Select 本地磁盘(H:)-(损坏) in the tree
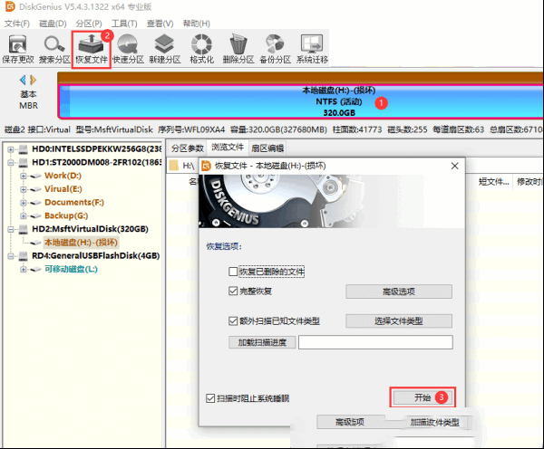Viewport: 544px width, 449px height. (x=81, y=243)
